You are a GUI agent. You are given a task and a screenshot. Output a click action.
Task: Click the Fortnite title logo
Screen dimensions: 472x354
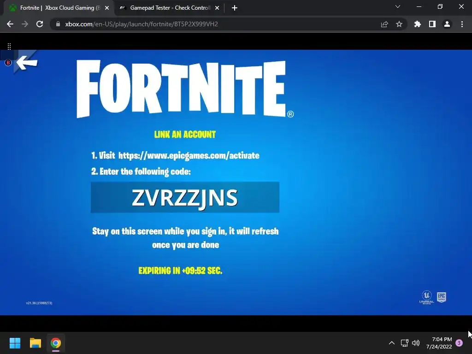pyautogui.click(x=185, y=89)
